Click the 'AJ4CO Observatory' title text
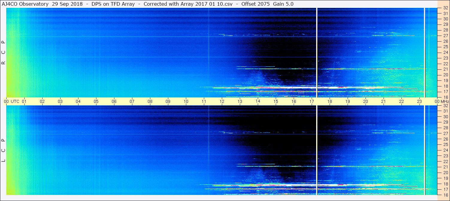The height and width of the screenshot is (201, 450). 26,4
